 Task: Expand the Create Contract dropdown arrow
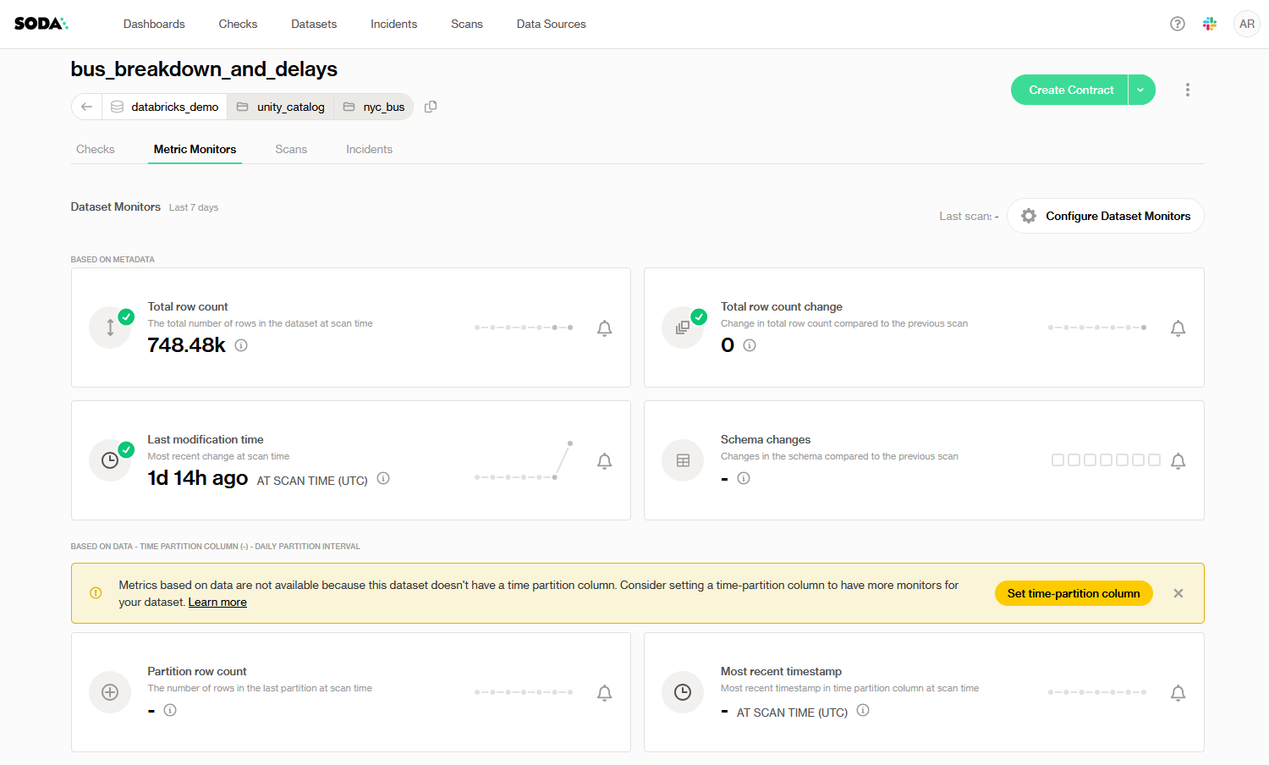tap(1141, 90)
